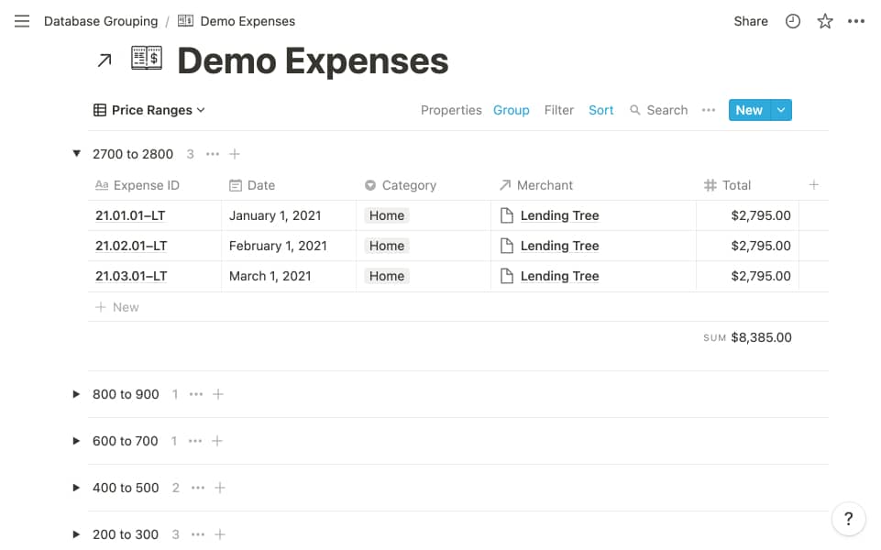881x550 pixels.
Task: Open the dropdown arrow beside New button
Action: [x=781, y=110]
